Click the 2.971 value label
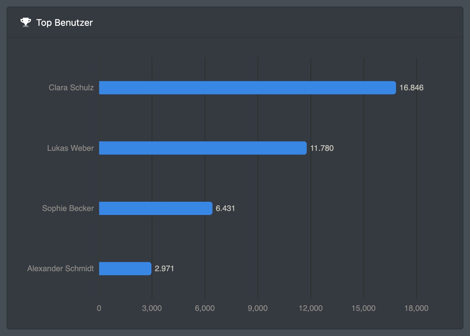This screenshot has width=470, height=336. 164,269
